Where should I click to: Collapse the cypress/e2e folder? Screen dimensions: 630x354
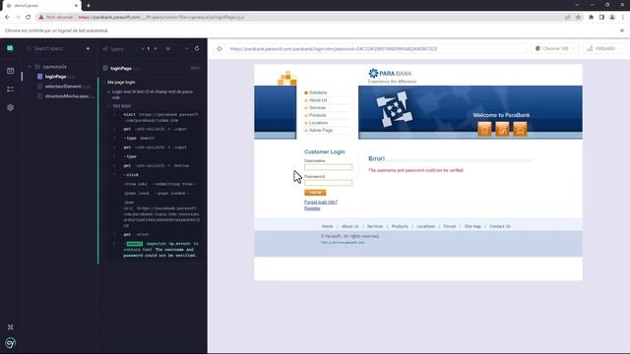click(x=30, y=67)
